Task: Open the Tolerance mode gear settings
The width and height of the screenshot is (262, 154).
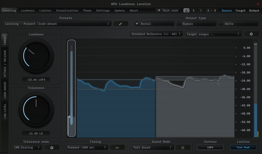Action: click(x=52, y=147)
